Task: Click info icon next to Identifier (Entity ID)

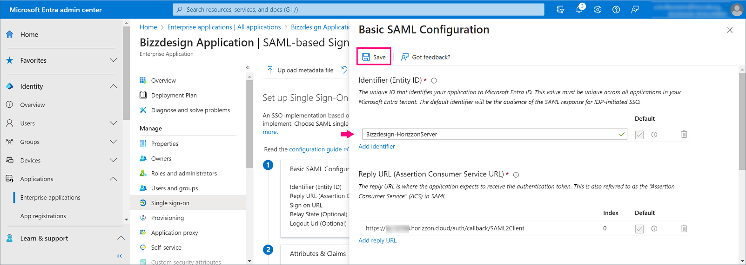Action: tap(434, 80)
